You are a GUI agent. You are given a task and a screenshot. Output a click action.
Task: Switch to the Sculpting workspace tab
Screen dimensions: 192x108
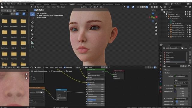point(46,4)
